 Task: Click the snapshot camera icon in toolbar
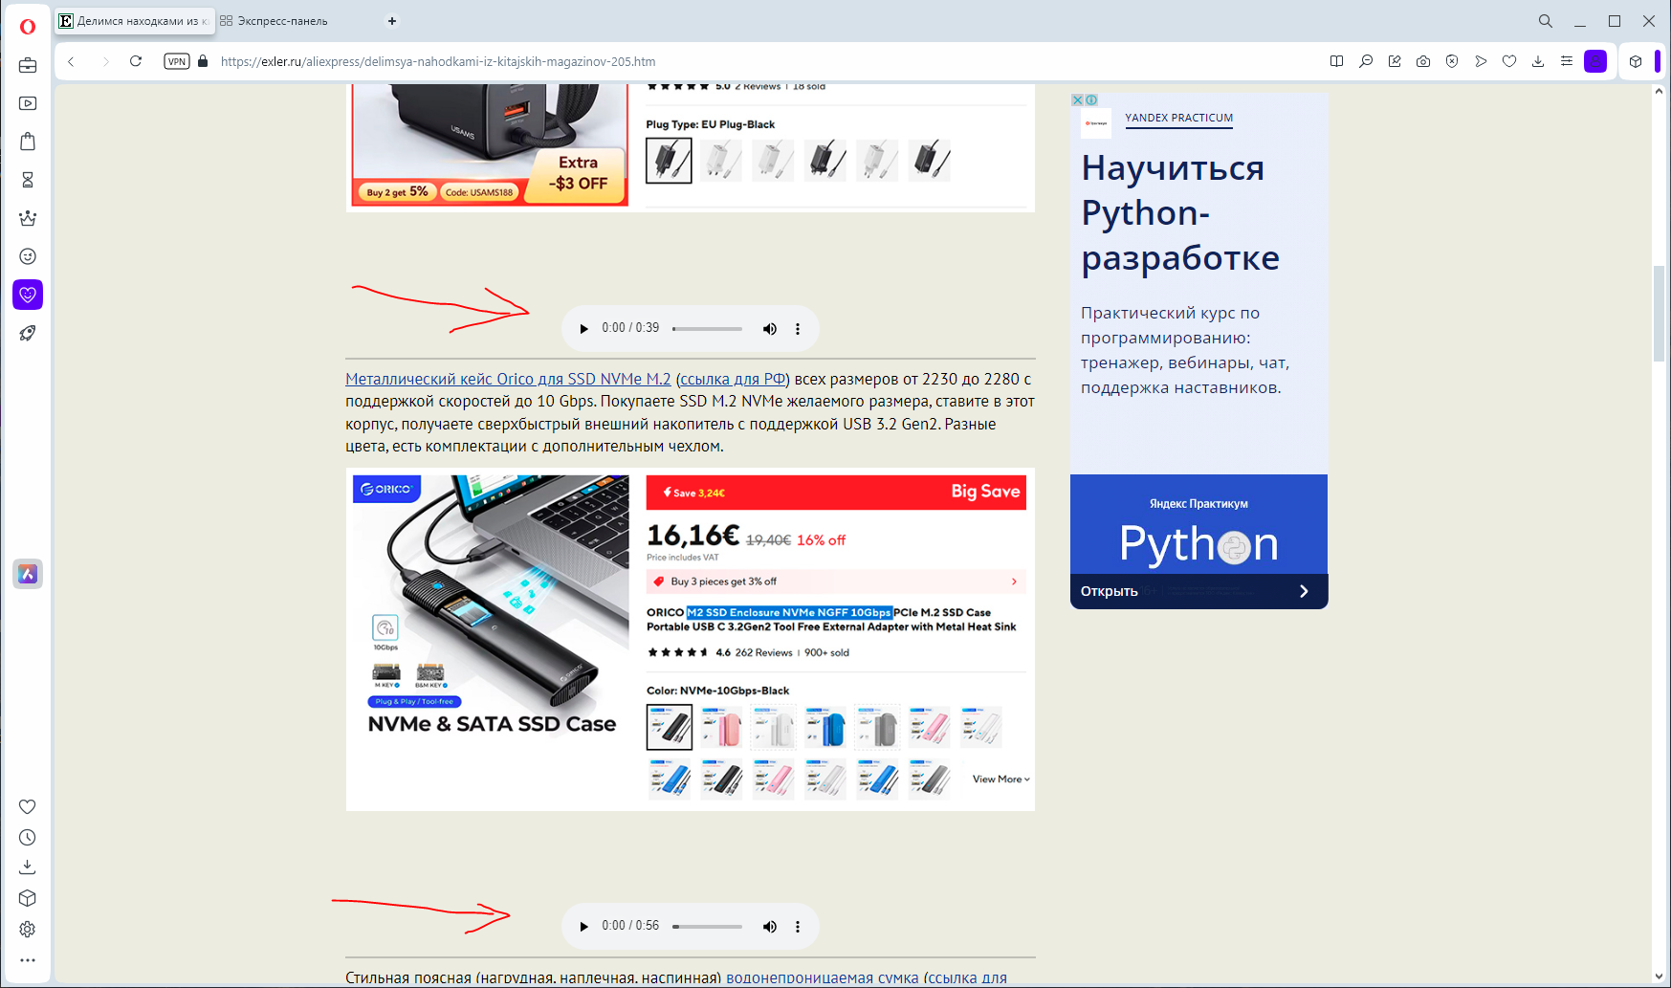click(x=1423, y=61)
